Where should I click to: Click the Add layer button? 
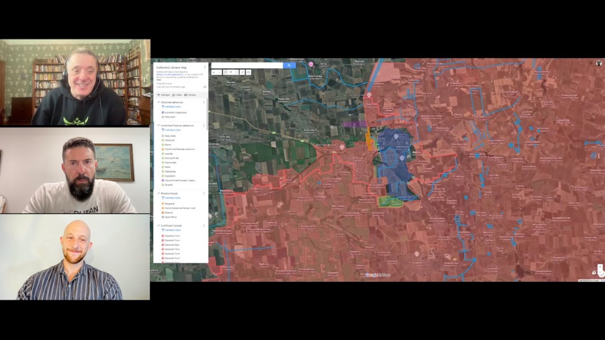pos(164,95)
